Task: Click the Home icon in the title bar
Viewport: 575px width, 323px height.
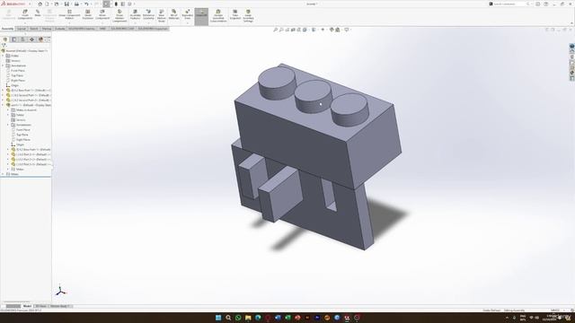Action: 40,4
